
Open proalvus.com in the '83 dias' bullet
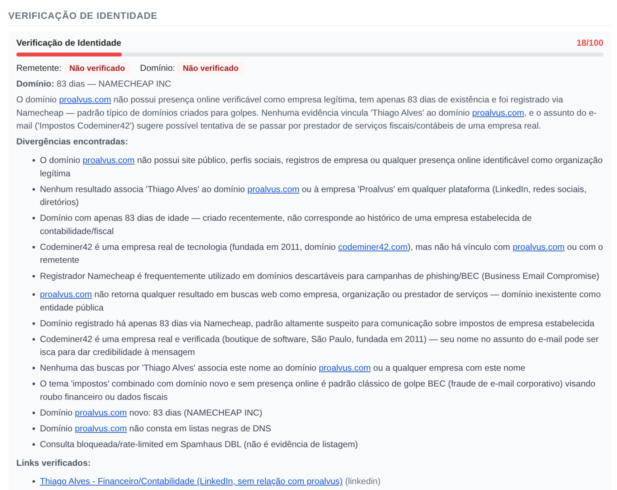tap(101, 413)
